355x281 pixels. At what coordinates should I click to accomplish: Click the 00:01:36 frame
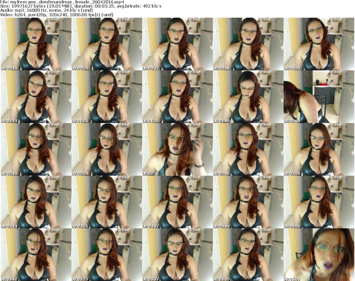point(177,97)
